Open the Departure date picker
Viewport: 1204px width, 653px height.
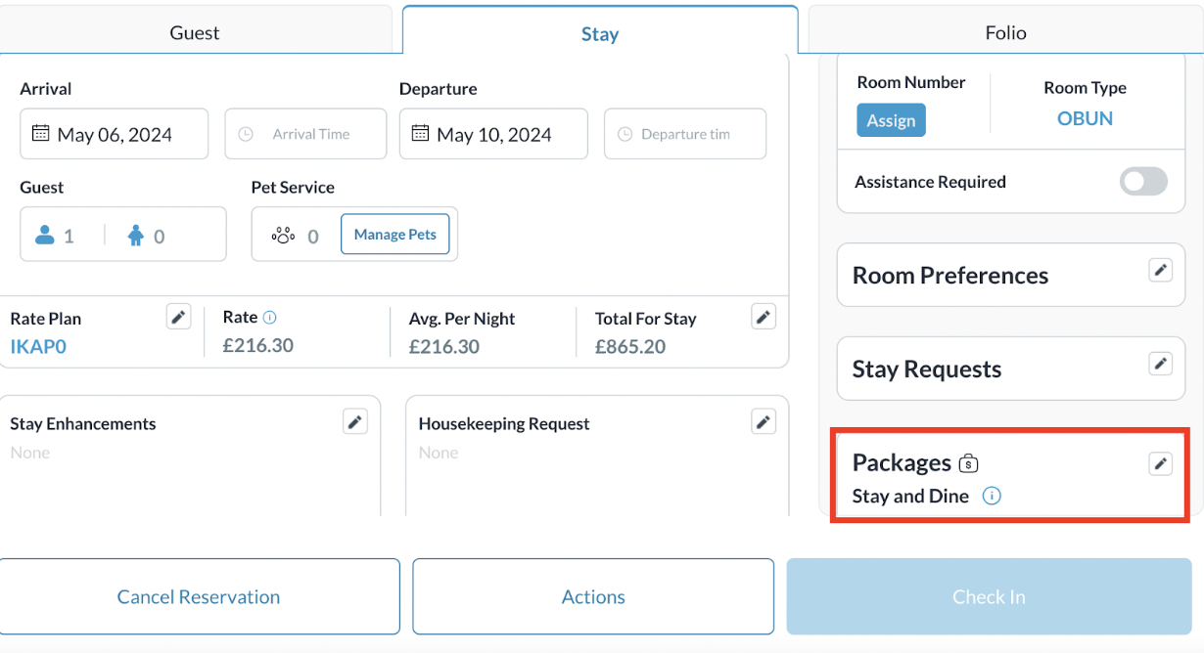click(x=493, y=135)
